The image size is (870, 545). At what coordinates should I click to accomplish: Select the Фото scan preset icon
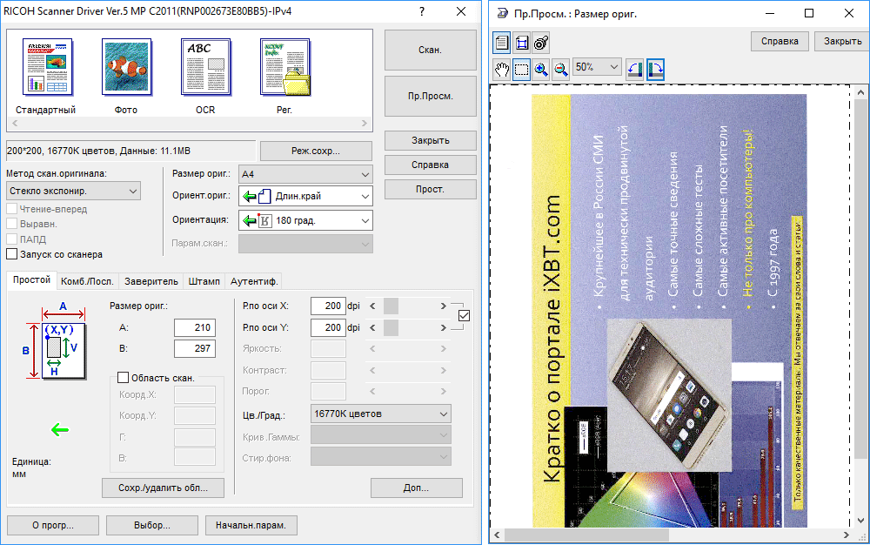point(126,67)
